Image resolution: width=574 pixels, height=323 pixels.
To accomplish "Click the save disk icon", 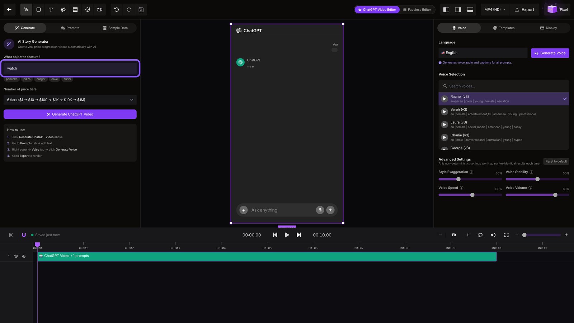I will (x=141, y=10).
